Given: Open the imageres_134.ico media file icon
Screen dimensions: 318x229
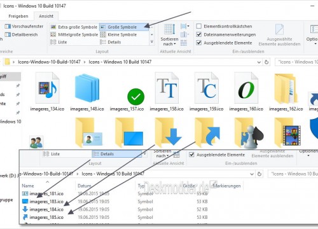Looking at the screenshot, I should (x=47, y=88).
